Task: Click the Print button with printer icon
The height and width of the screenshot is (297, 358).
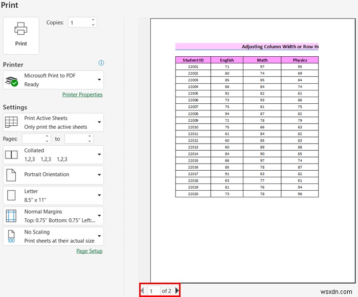Action: pyautogui.click(x=21, y=36)
